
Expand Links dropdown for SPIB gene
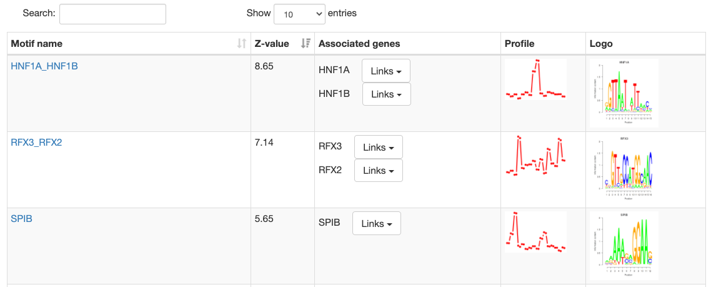click(376, 224)
